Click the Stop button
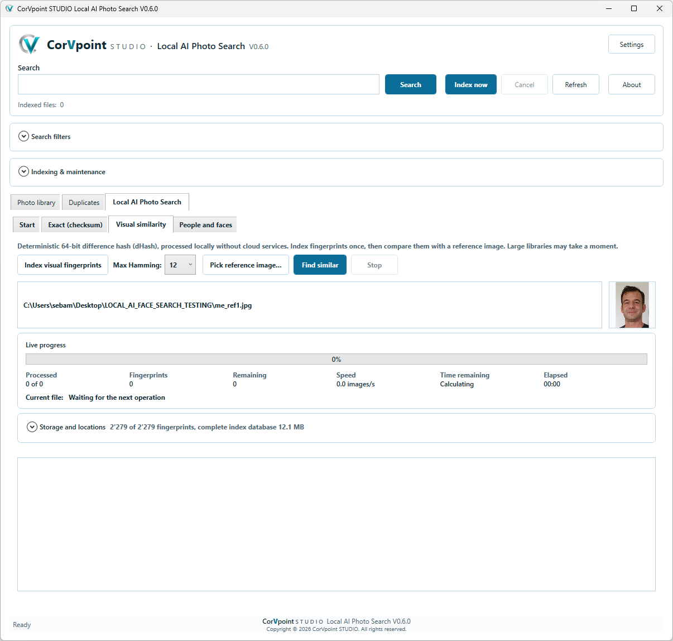Screen dimensions: 673x641 (374, 265)
